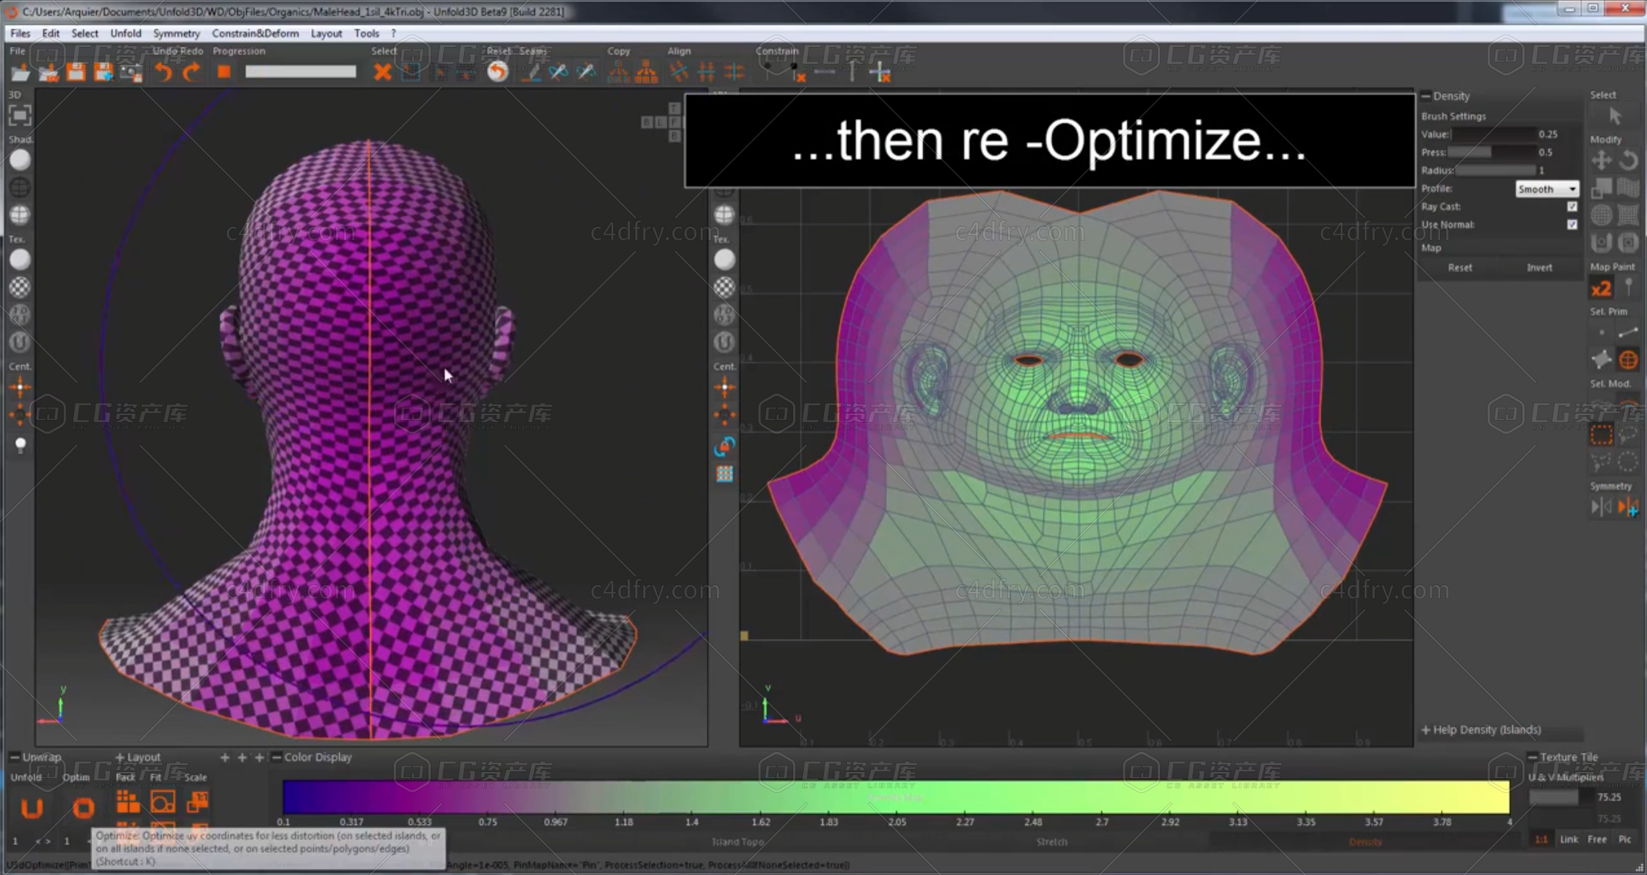
Task: Click the orange Save disk icon
Action: (x=75, y=72)
